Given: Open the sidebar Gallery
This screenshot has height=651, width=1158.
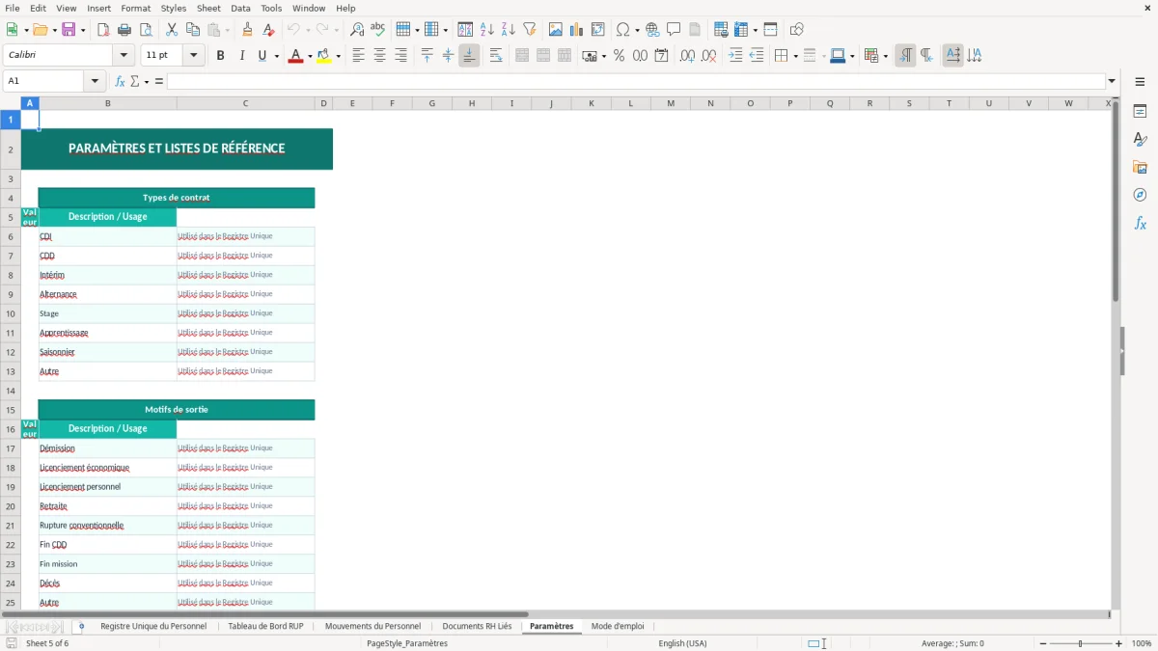Looking at the screenshot, I should point(1140,168).
